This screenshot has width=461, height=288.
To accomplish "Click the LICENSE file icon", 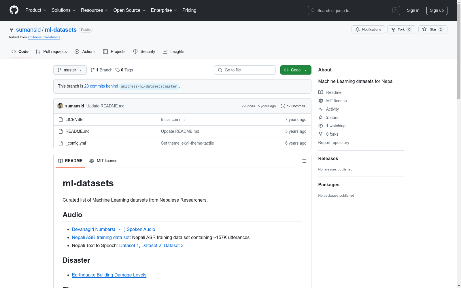I will [61, 120].
